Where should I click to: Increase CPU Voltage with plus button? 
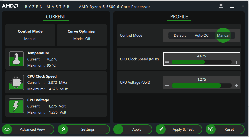(236, 85)
